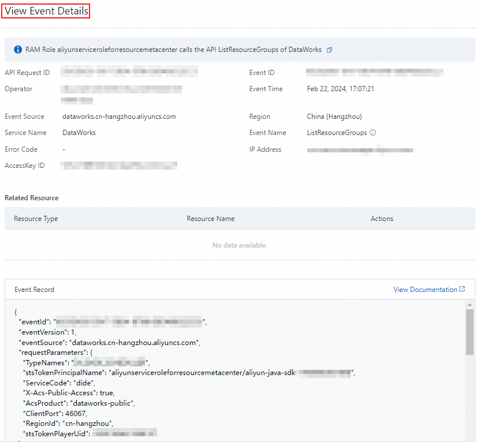Click the "requestParameters" line in the JSON
Screen dimensions: 477x442
(x=55, y=353)
